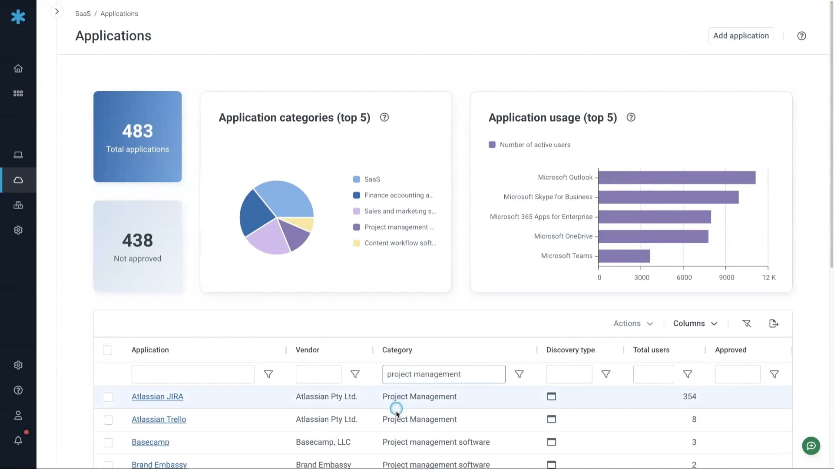This screenshot has height=469, width=834.
Task: Open the Atlassian Trello application link
Action: click(159, 419)
